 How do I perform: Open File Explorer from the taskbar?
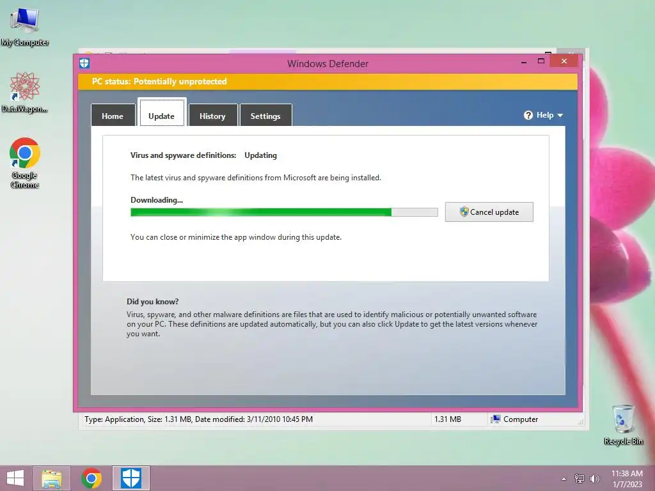[x=52, y=478]
